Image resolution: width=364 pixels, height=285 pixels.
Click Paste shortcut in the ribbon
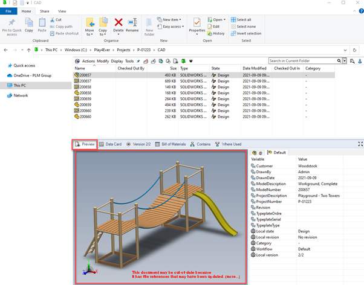point(64,33)
